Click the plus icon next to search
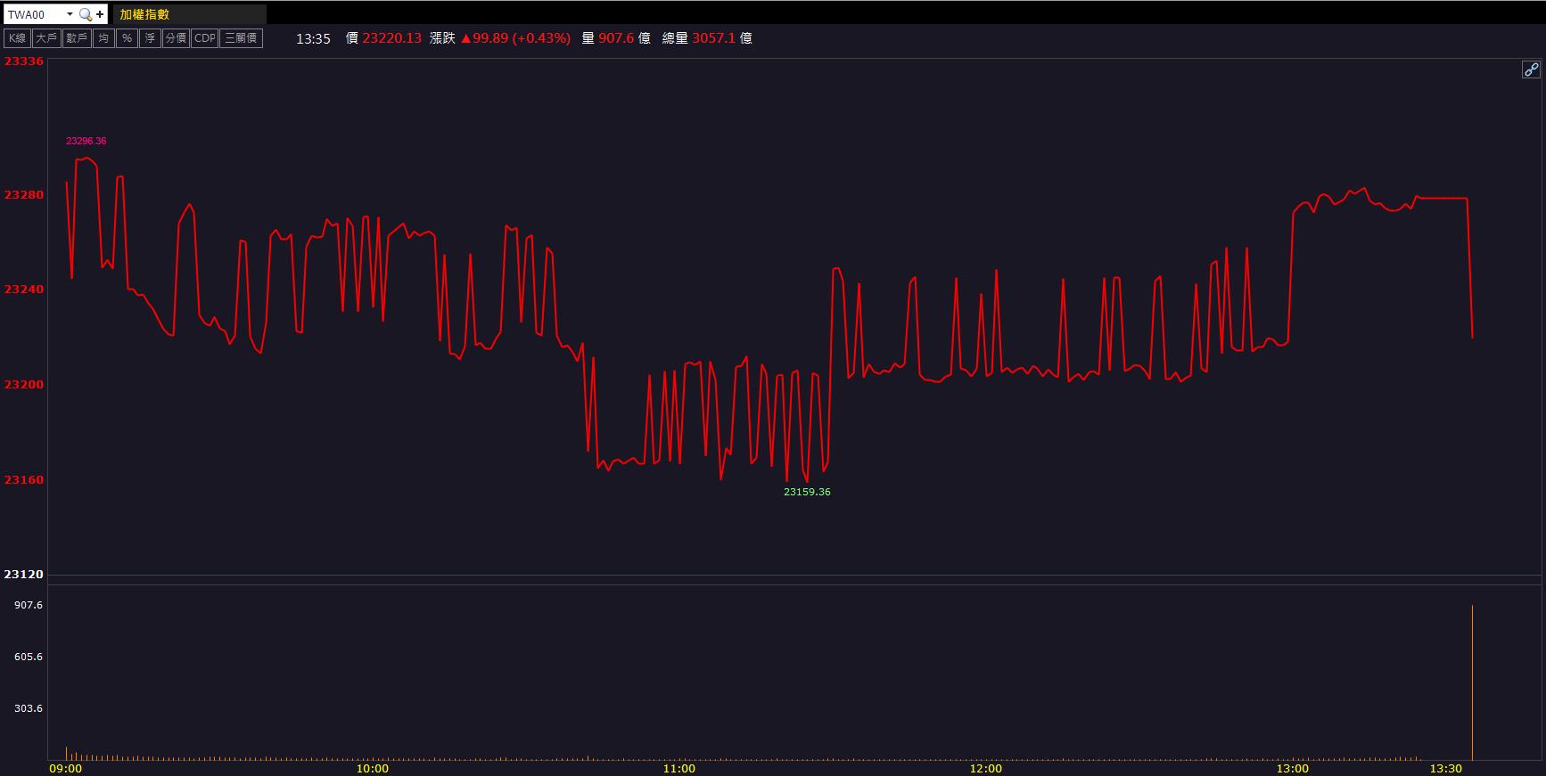 tap(100, 14)
